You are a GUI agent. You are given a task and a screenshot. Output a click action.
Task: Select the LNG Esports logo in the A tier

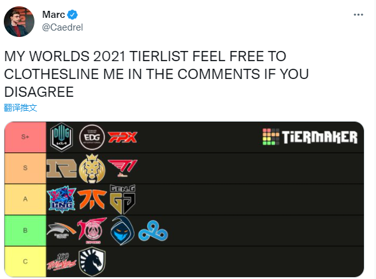pyautogui.click(x=62, y=199)
